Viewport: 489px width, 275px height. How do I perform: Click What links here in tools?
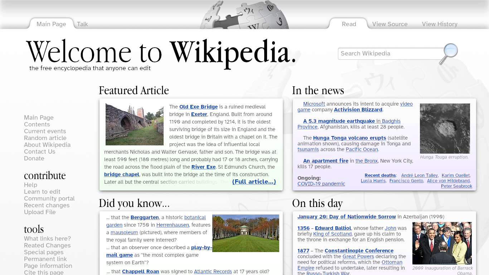[x=47, y=238]
